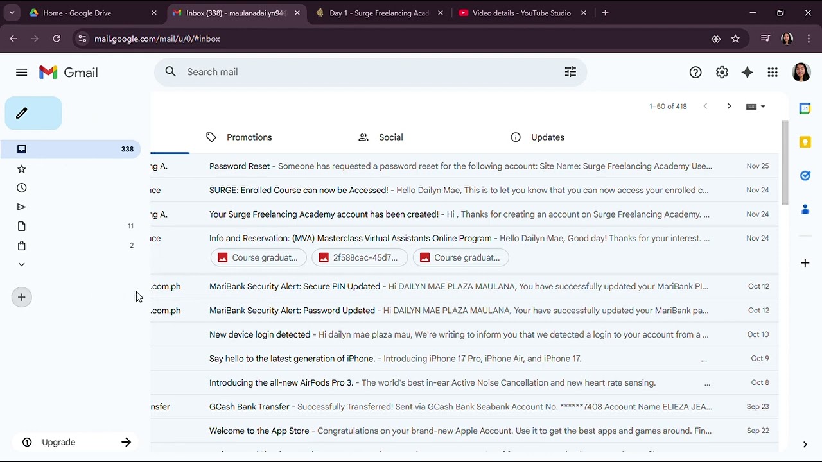Click the search magnifier icon

coord(170,72)
